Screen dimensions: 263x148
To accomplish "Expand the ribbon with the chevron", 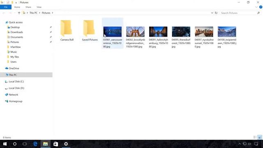I will (256, 7).
